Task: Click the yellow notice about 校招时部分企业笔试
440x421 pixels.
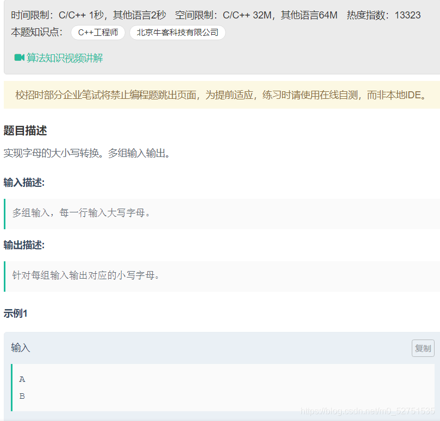Action: pyautogui.click(x=222, y=95)
